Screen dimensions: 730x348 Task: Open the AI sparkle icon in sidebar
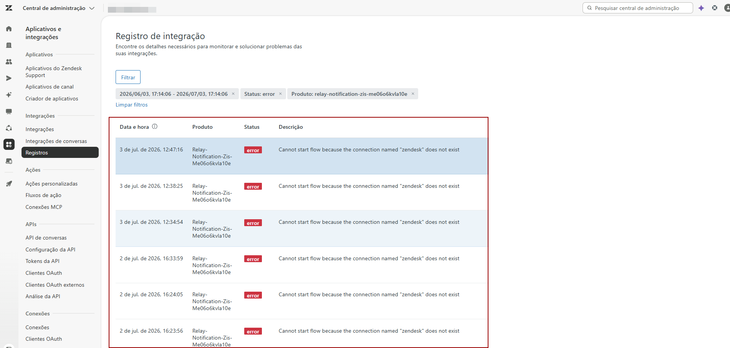coord(9,95)
